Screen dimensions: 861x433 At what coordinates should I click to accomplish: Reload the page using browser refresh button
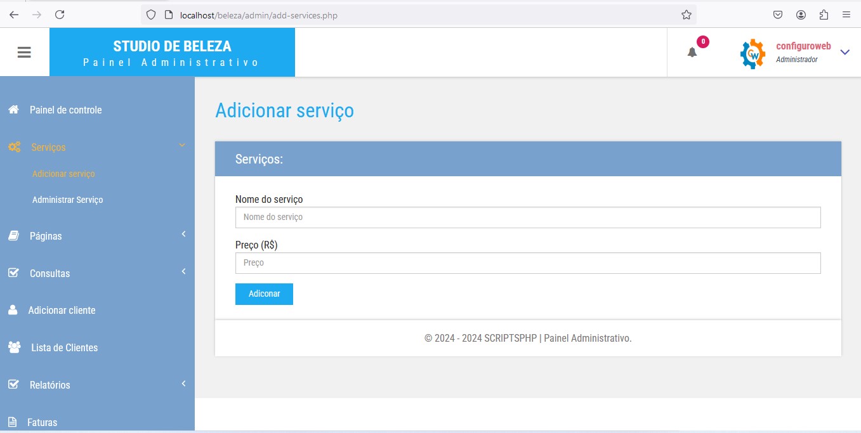60,15
